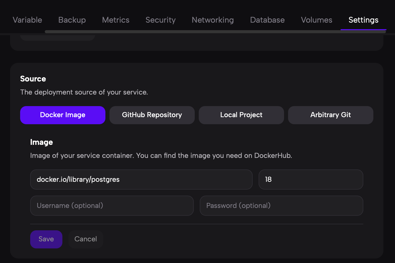This screenshot has height=263, width=395.
Task: Select GitHub Repository source option
Action: [x=152, y=115]
